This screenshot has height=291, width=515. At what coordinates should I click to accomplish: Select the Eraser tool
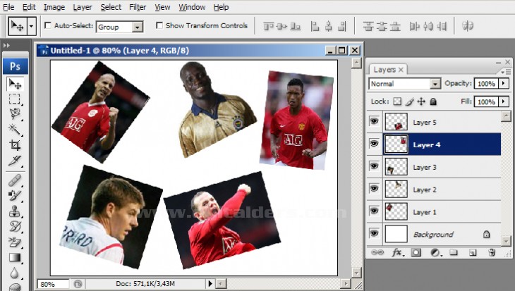tap(14, 242)
